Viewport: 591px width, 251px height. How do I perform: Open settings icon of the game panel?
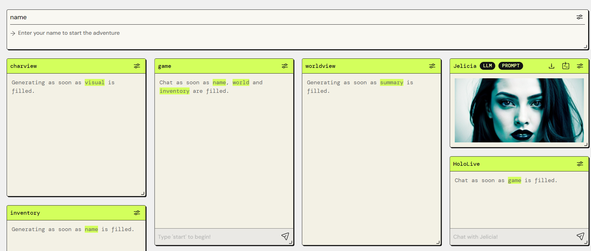pos(285,66)
